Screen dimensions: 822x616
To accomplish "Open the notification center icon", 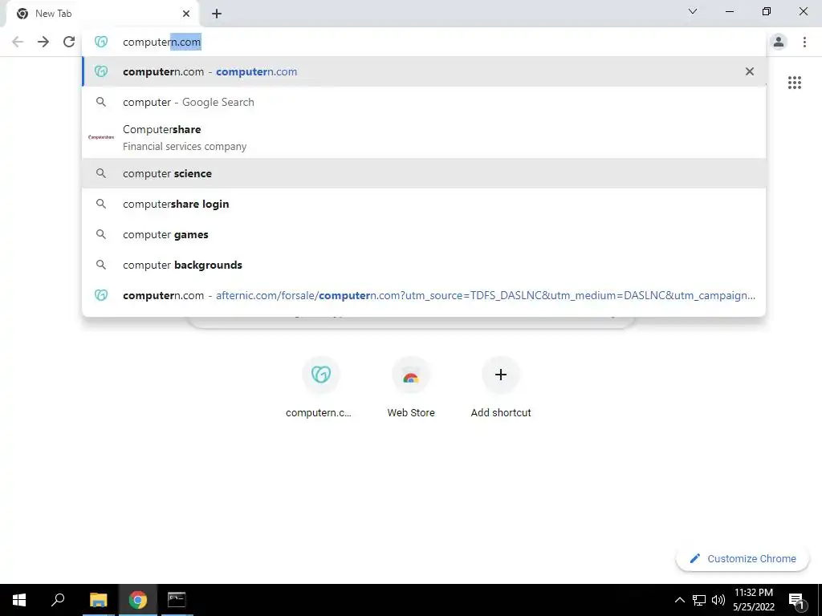I will tap(797, 600).
